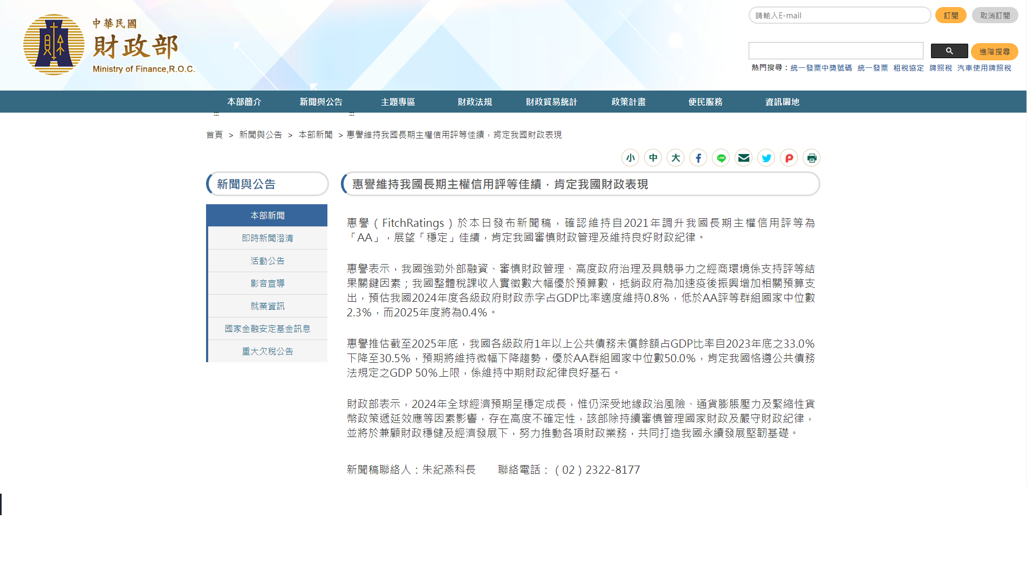Share the article via the Facebook icon
The width and height of the screenshot is (1027, 582).
point(698,158)
